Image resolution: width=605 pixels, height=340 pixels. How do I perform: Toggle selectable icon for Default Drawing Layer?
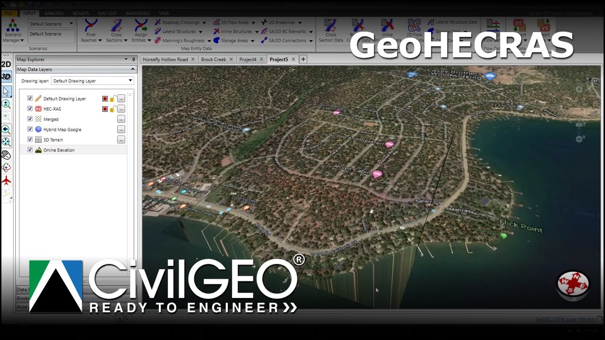(x=105, y=99)
